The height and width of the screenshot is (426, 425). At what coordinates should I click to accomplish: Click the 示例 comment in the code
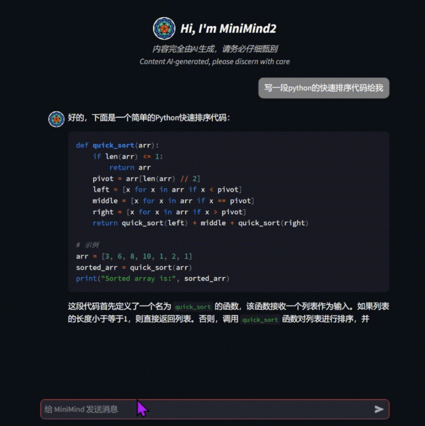pyautogui.click(x=87, y=245)
